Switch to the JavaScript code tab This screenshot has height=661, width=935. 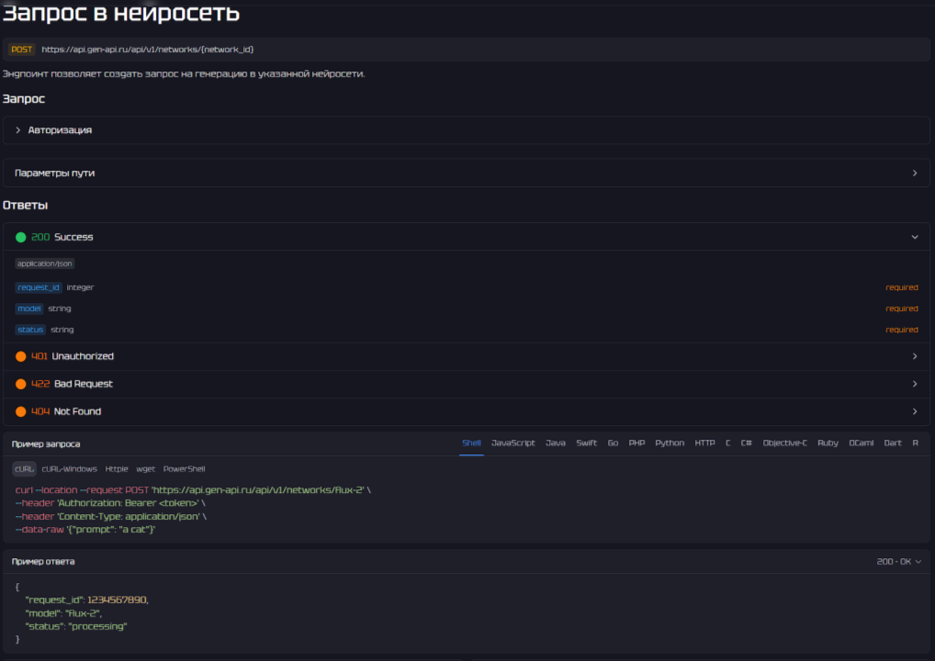[x=513, y=443]
